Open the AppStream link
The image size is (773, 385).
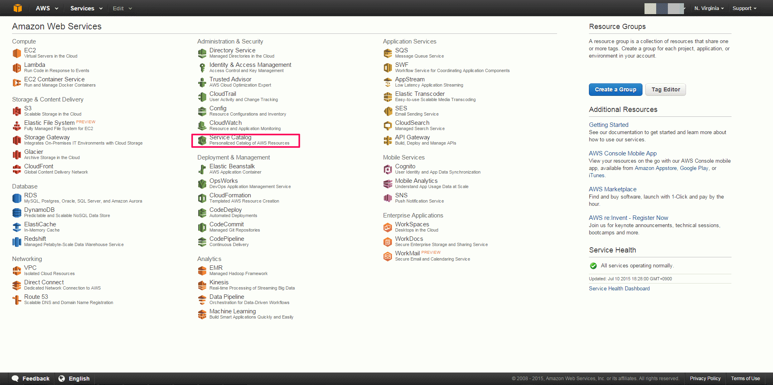(x=410, y=79)
